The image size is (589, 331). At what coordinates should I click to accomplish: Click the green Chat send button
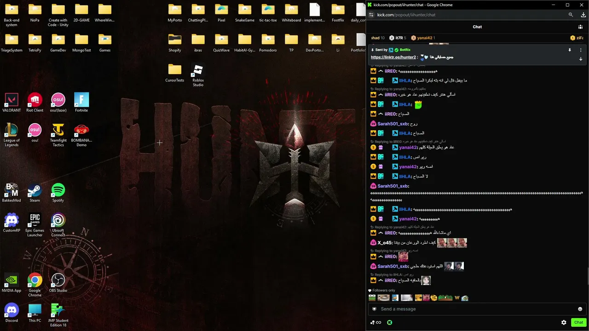tap(579, 323)
